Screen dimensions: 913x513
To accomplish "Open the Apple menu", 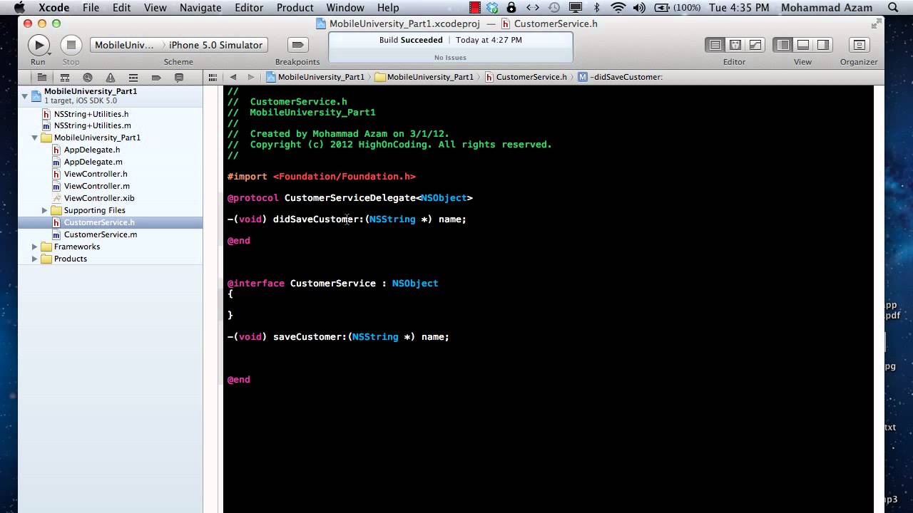I will coord(19,8).
